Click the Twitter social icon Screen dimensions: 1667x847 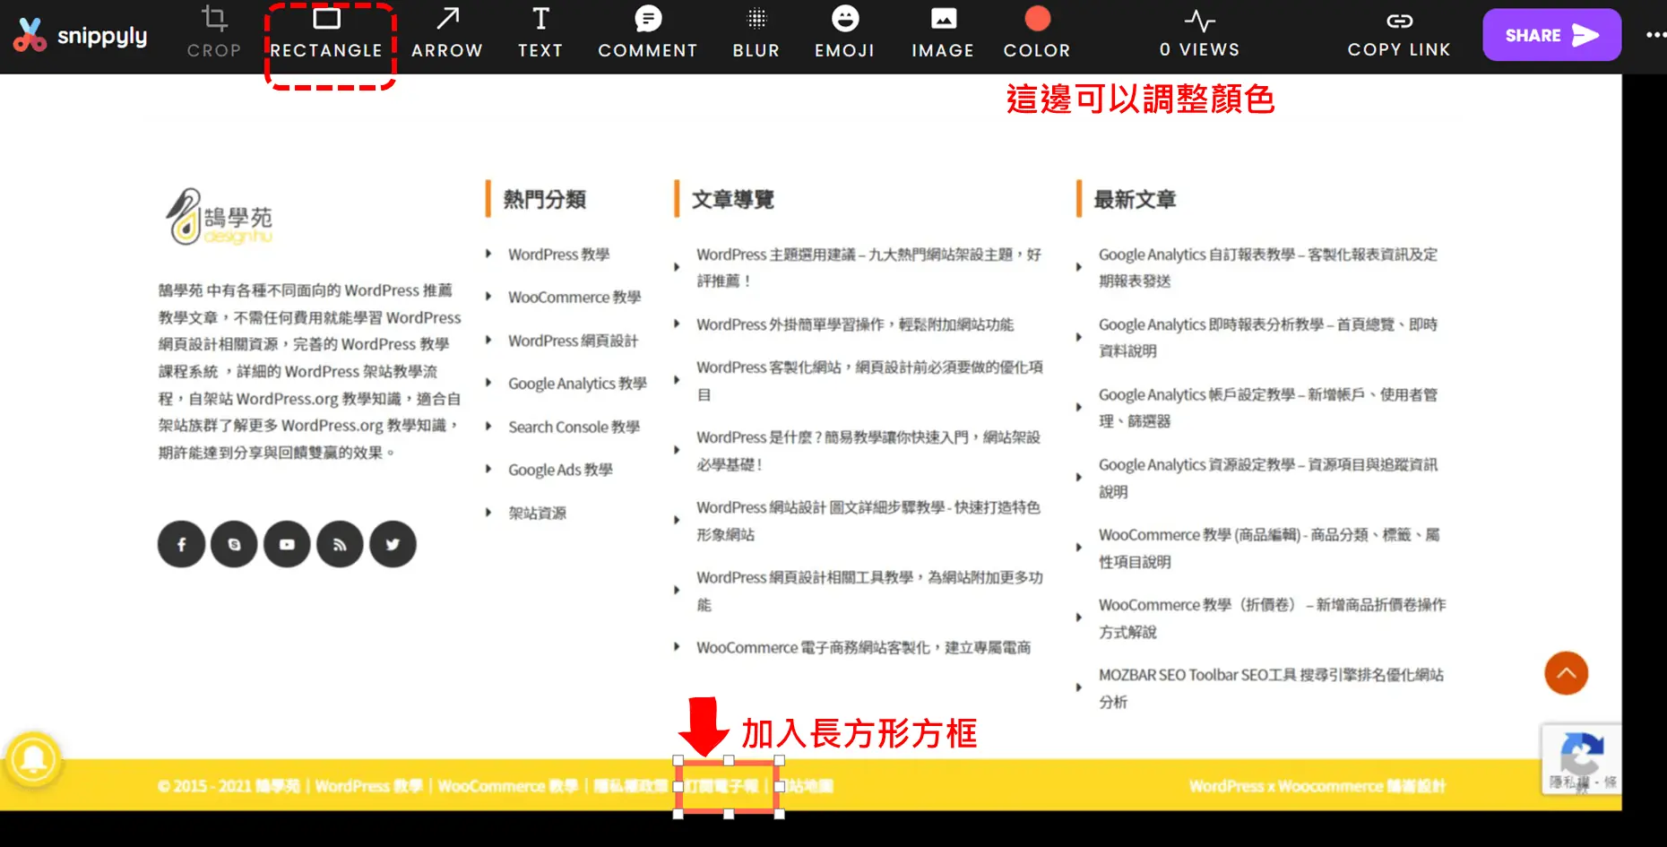coord(393,544)
